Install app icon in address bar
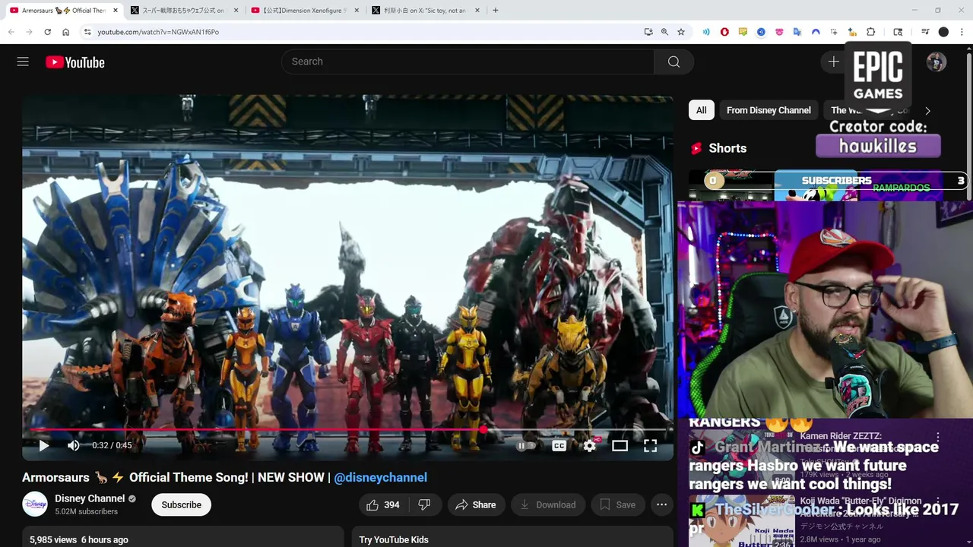This screenshot has height=547, width=973. tap(648, 32)
